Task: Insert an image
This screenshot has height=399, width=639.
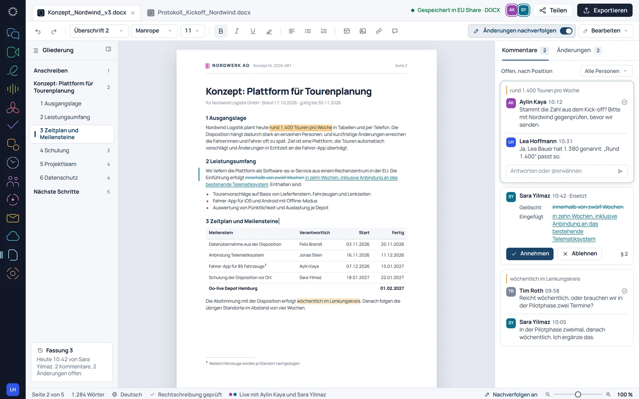Action: point(363,31)
